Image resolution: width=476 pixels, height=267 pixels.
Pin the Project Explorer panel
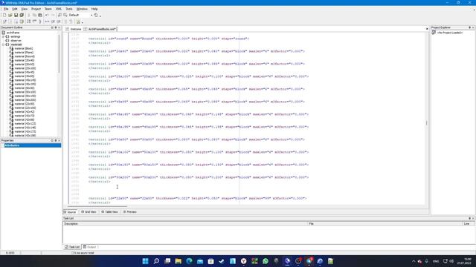coord(469,27)
